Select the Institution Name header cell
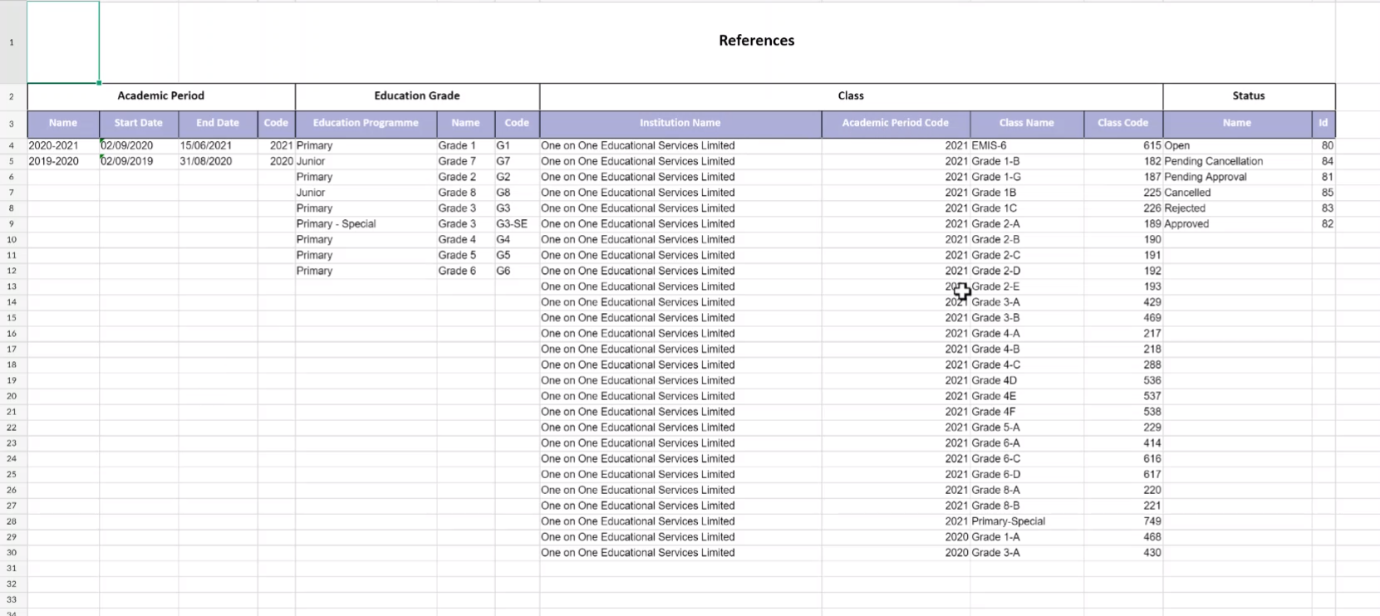1380x616 pixels. pos(680,123)
